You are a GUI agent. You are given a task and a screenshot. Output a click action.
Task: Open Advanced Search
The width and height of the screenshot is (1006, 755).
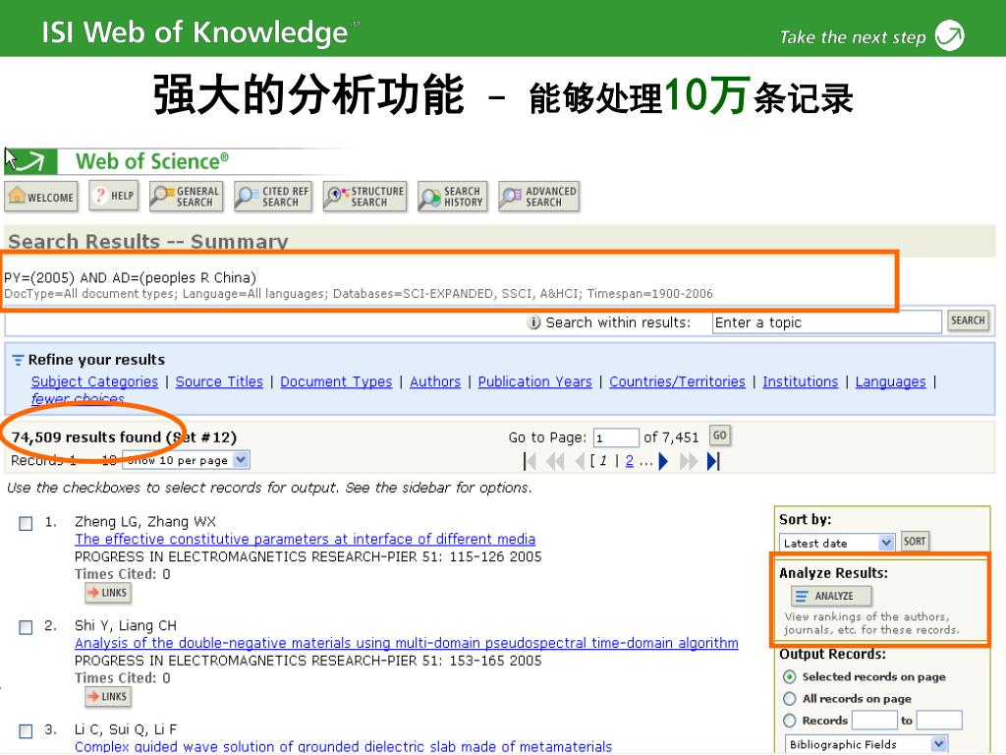point(539,197)
